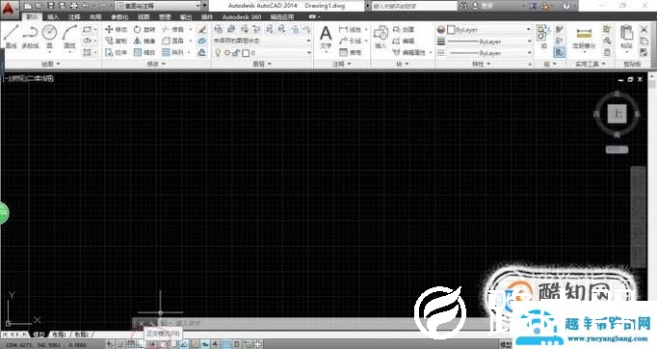
Task: Click the viewport label at drawing top-left
Action: tap(28, 78)
